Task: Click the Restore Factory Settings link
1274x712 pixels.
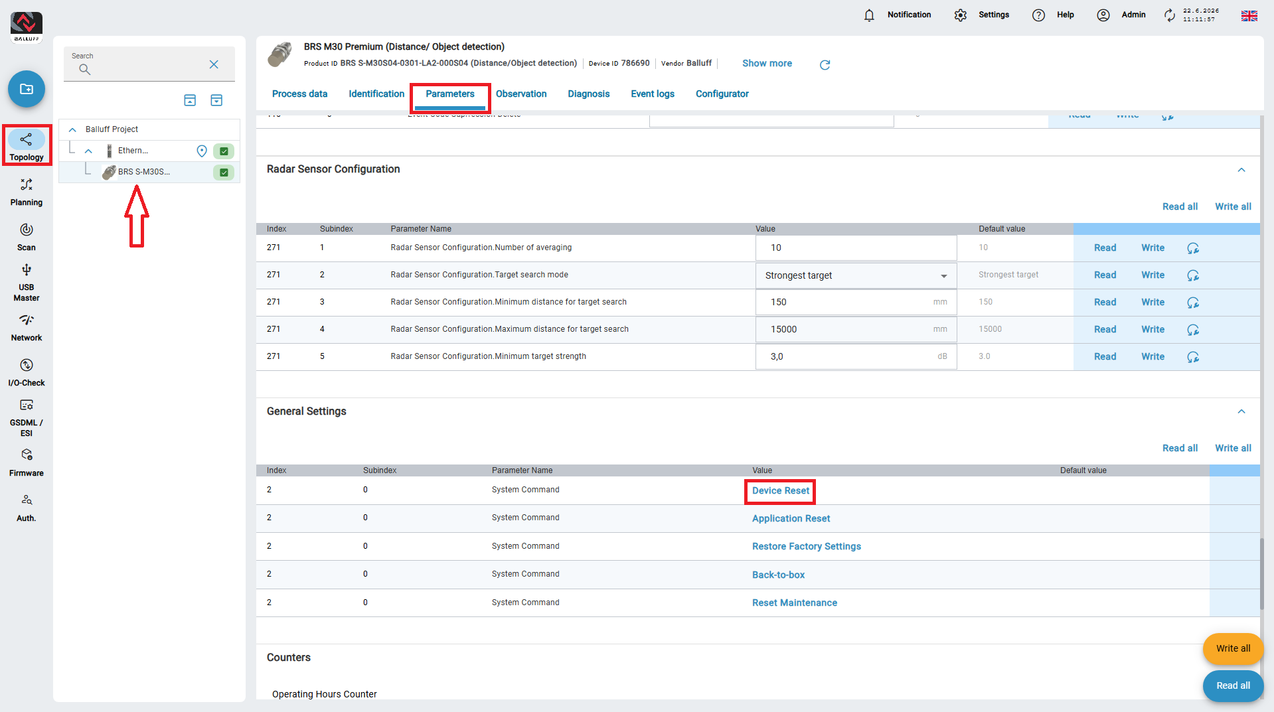Action: tap(806, 547)
